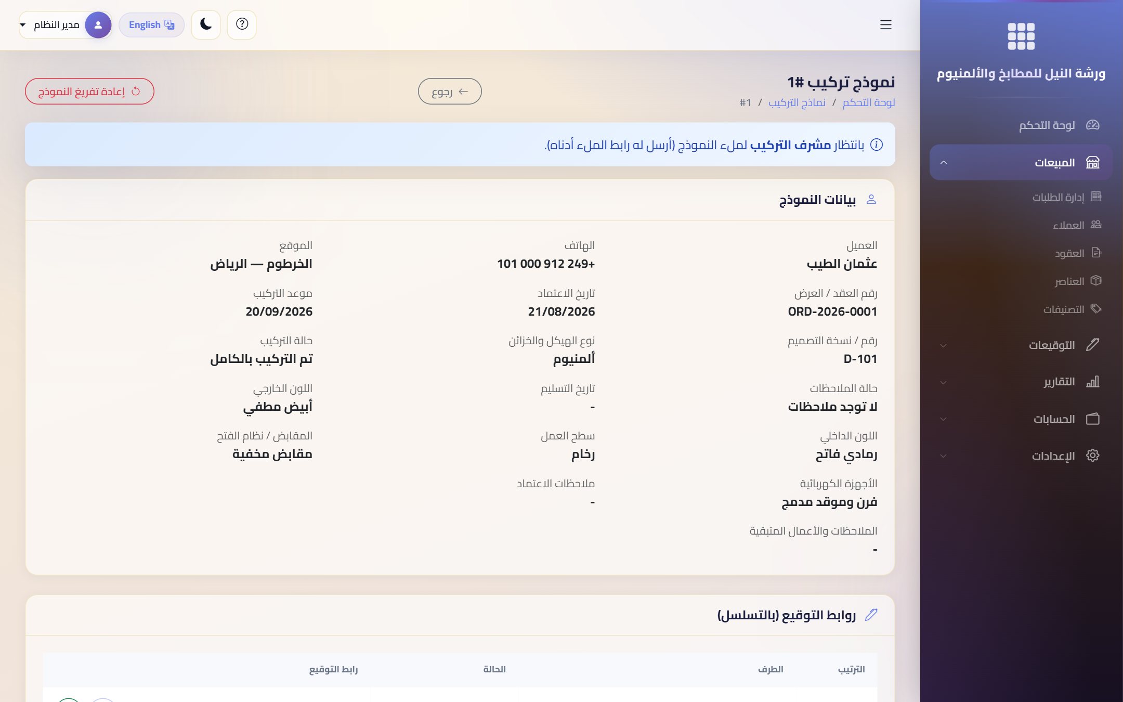Click the customers people icon
Image resolution: width=1123 pixels, height=702 pixels.
click(1096, 225)
